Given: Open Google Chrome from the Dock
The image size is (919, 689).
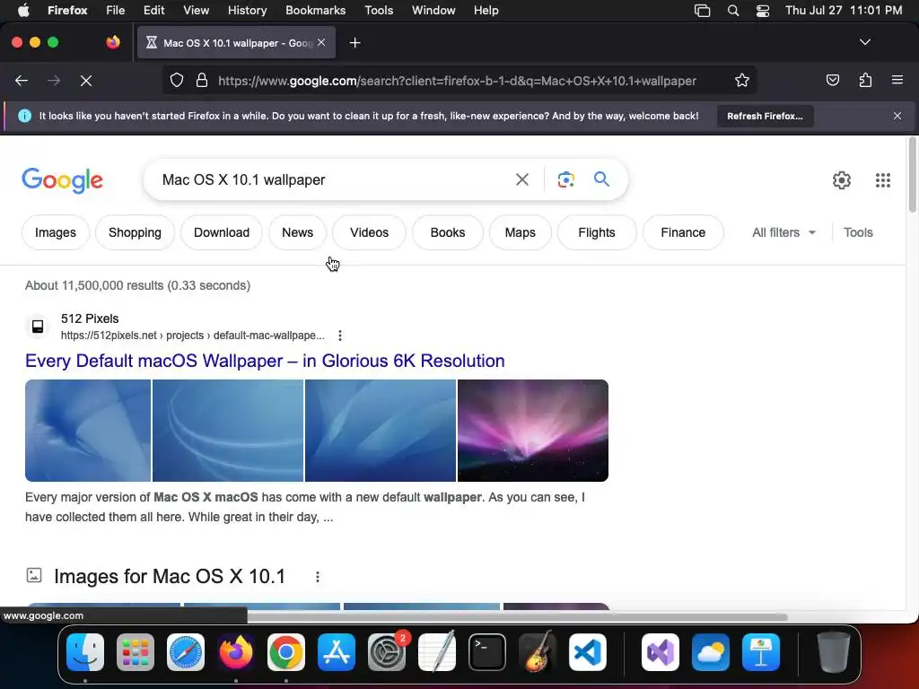Looking at the screenshot, I should tap(286, 652).
